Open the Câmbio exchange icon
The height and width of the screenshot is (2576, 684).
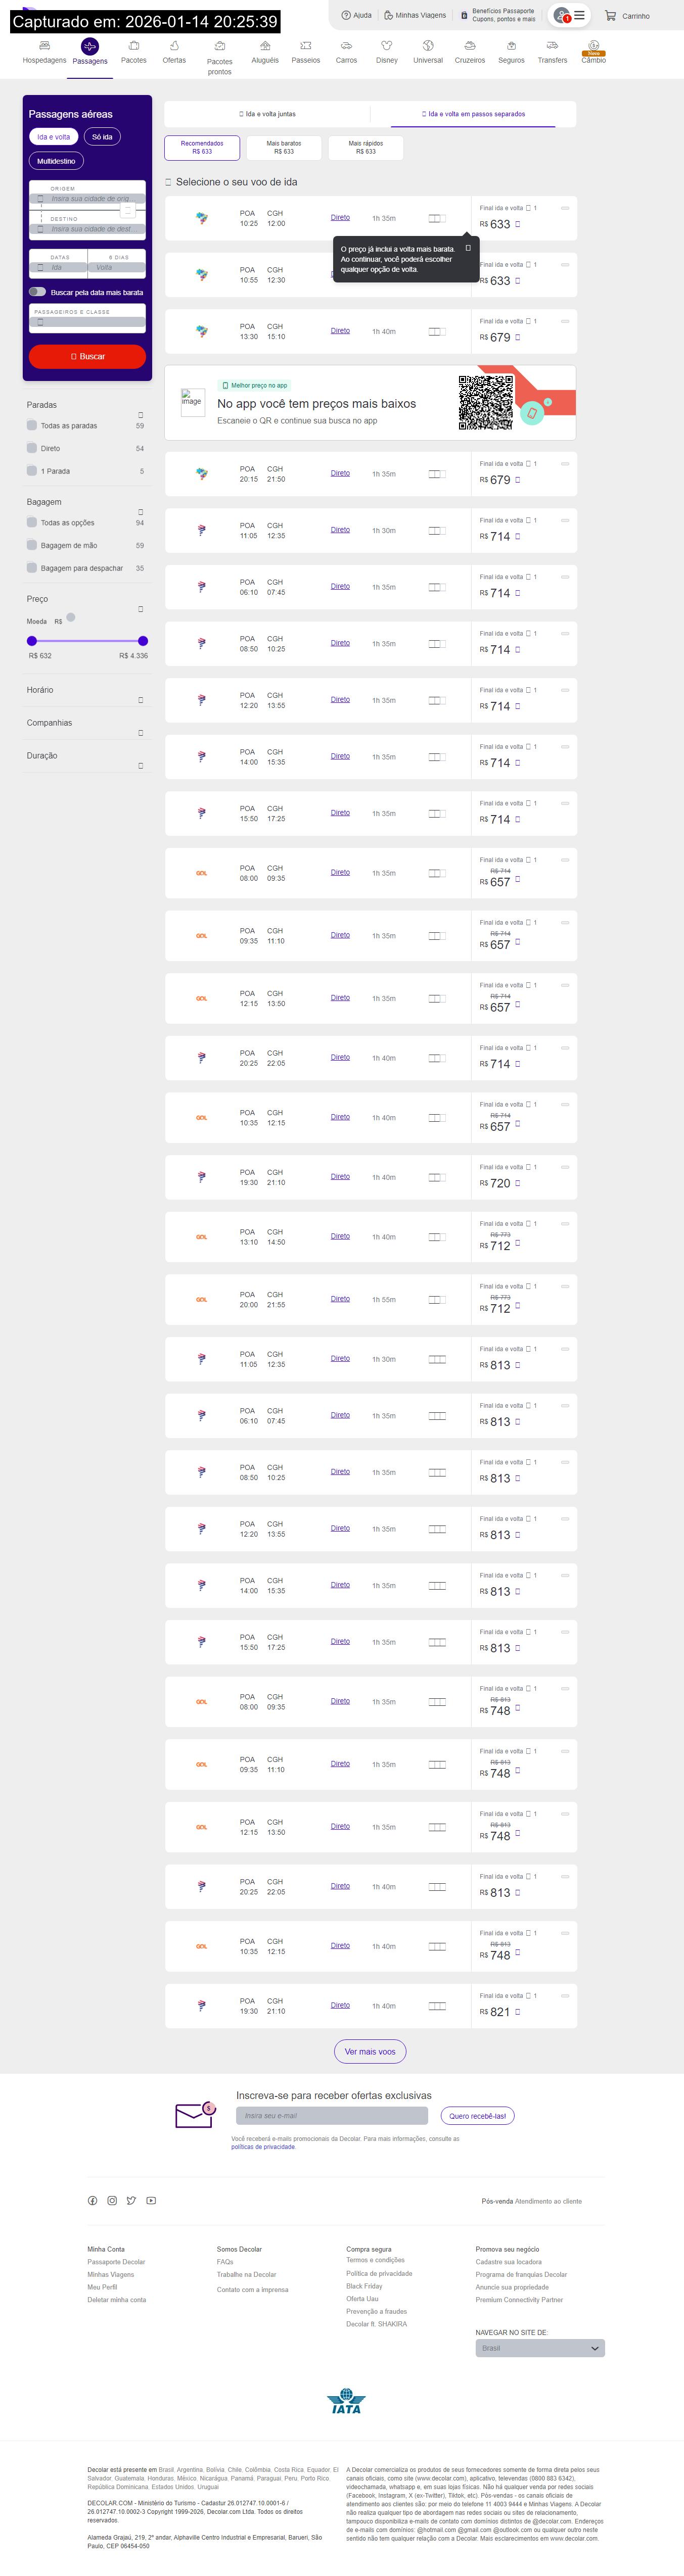click(594, 46)
